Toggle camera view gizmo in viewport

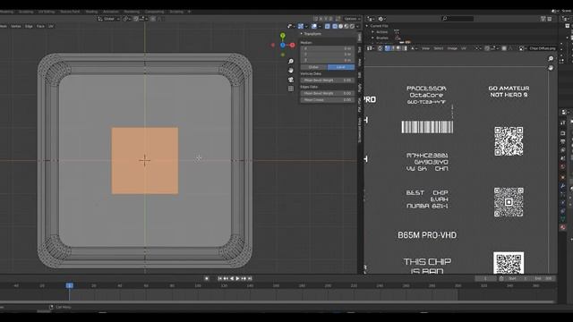(291, 80)
